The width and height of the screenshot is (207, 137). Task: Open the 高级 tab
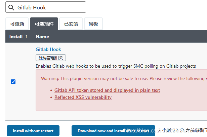click(x=93, y=24)
